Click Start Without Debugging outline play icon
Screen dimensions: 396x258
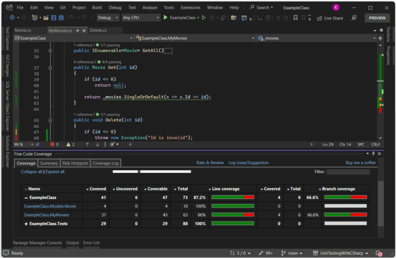pyautogui.click(x=204, y=18)
